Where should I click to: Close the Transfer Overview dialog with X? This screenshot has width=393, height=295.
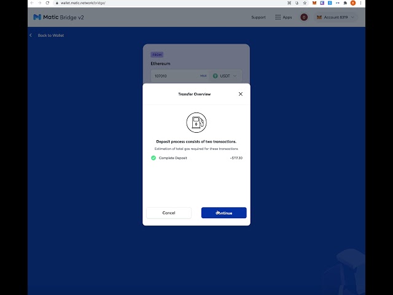[x=241, y=94]
